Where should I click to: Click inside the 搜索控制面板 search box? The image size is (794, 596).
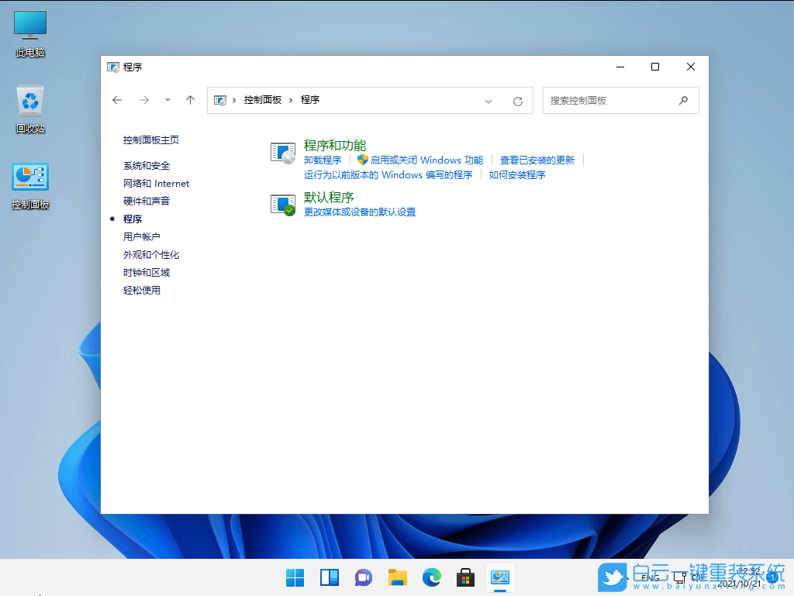613,100
